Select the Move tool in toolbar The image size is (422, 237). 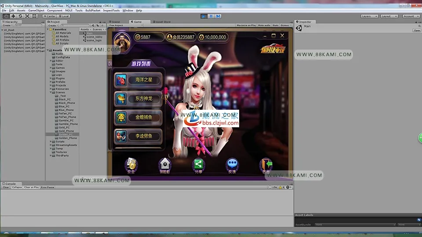[13, 16]
